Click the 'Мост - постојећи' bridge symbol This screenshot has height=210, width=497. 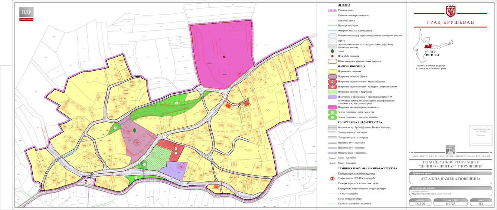tap(332, 158)
